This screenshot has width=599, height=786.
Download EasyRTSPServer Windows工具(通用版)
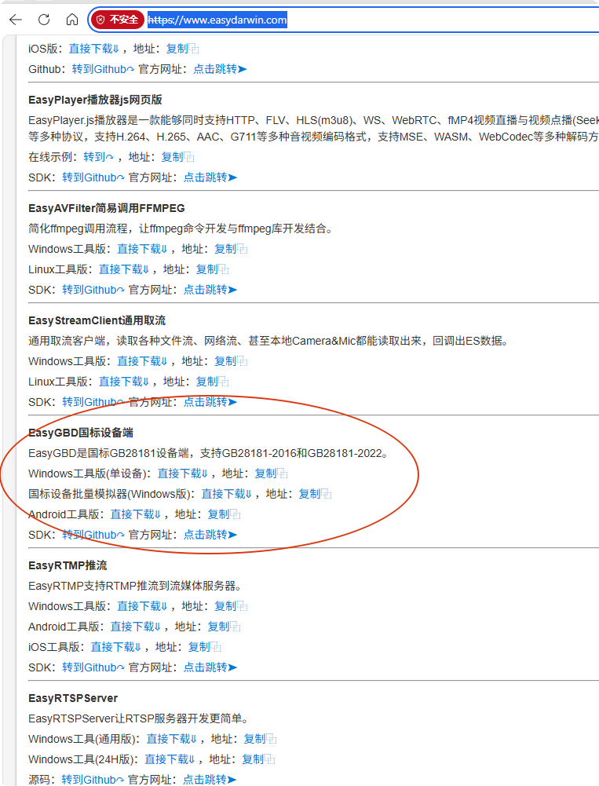(171, 739)
